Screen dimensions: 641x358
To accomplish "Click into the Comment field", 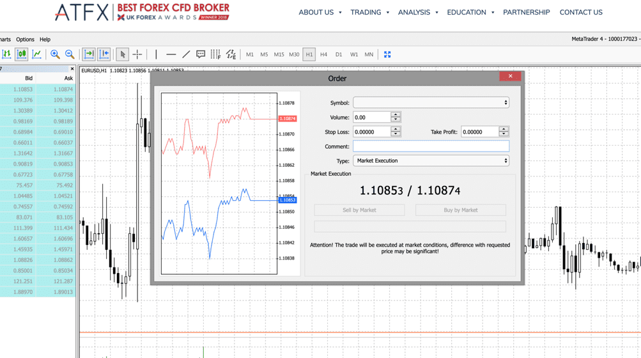I will tap(431, 146).
